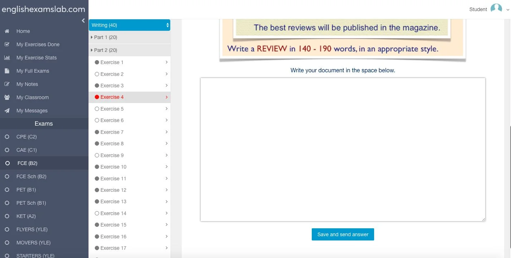Select the CPE (C2) exam radio circle
511x258 pixels.
click(7, 137)
